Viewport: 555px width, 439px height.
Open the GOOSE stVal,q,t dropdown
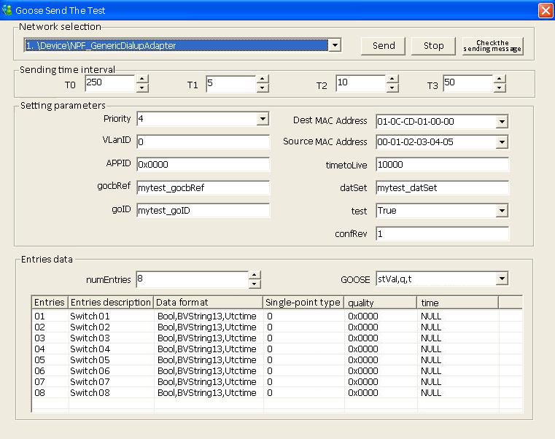[501, 279]
